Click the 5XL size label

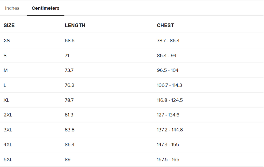8,160
